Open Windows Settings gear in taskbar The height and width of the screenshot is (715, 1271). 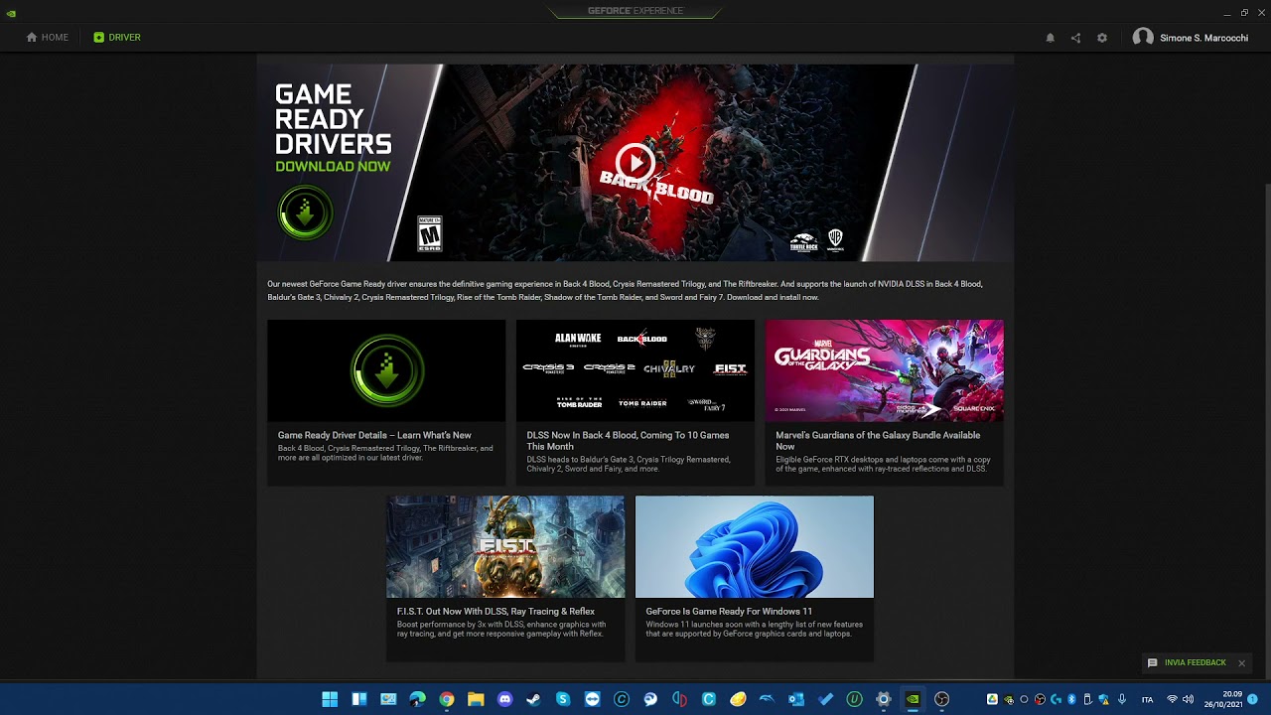pos(883,699)
